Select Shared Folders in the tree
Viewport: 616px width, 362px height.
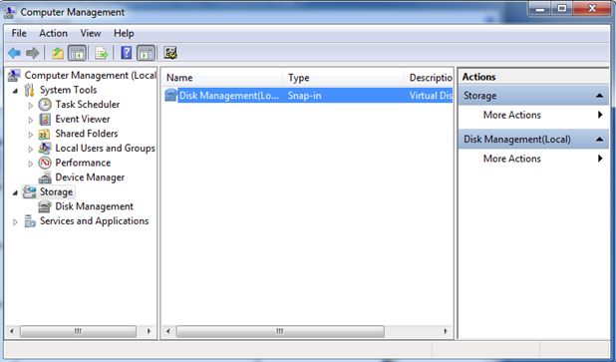87,134
